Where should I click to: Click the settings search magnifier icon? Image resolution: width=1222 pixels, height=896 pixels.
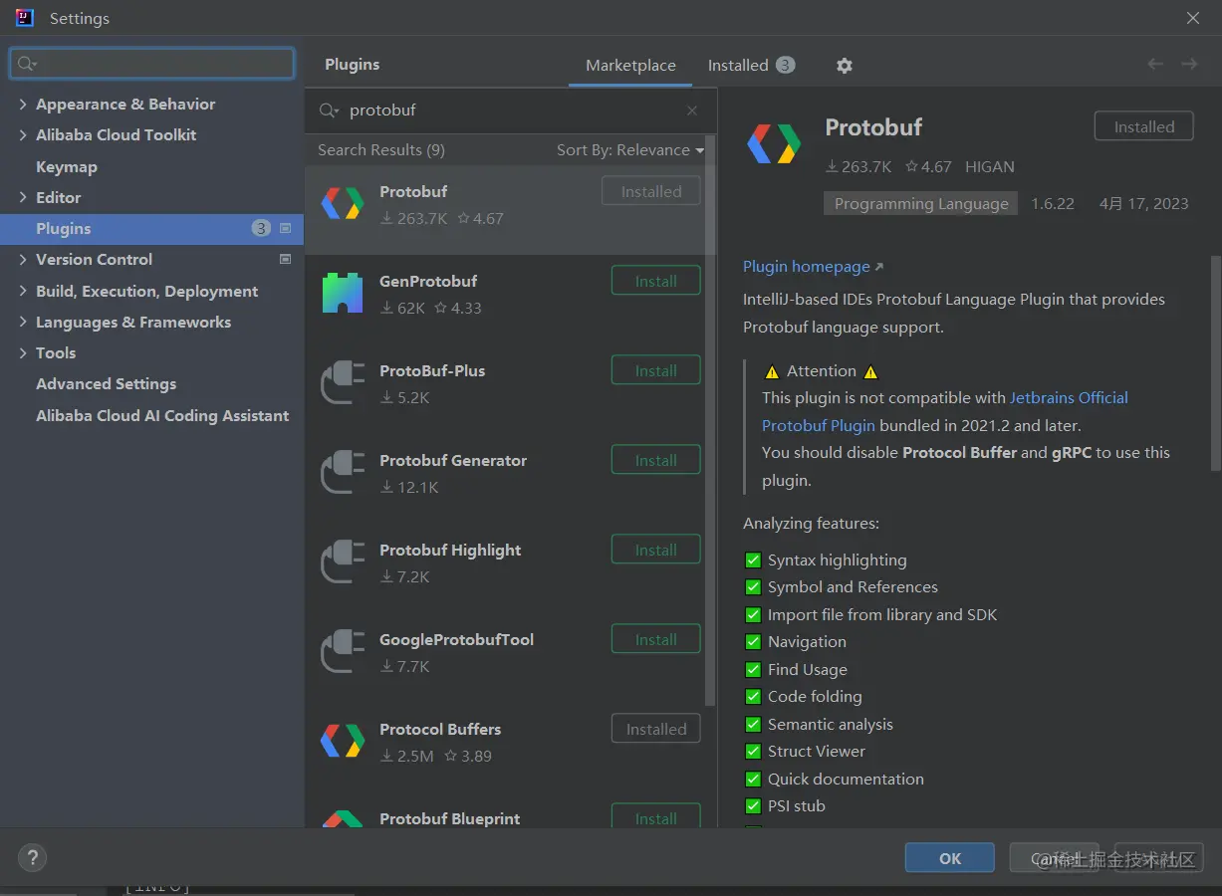point(27,64)
